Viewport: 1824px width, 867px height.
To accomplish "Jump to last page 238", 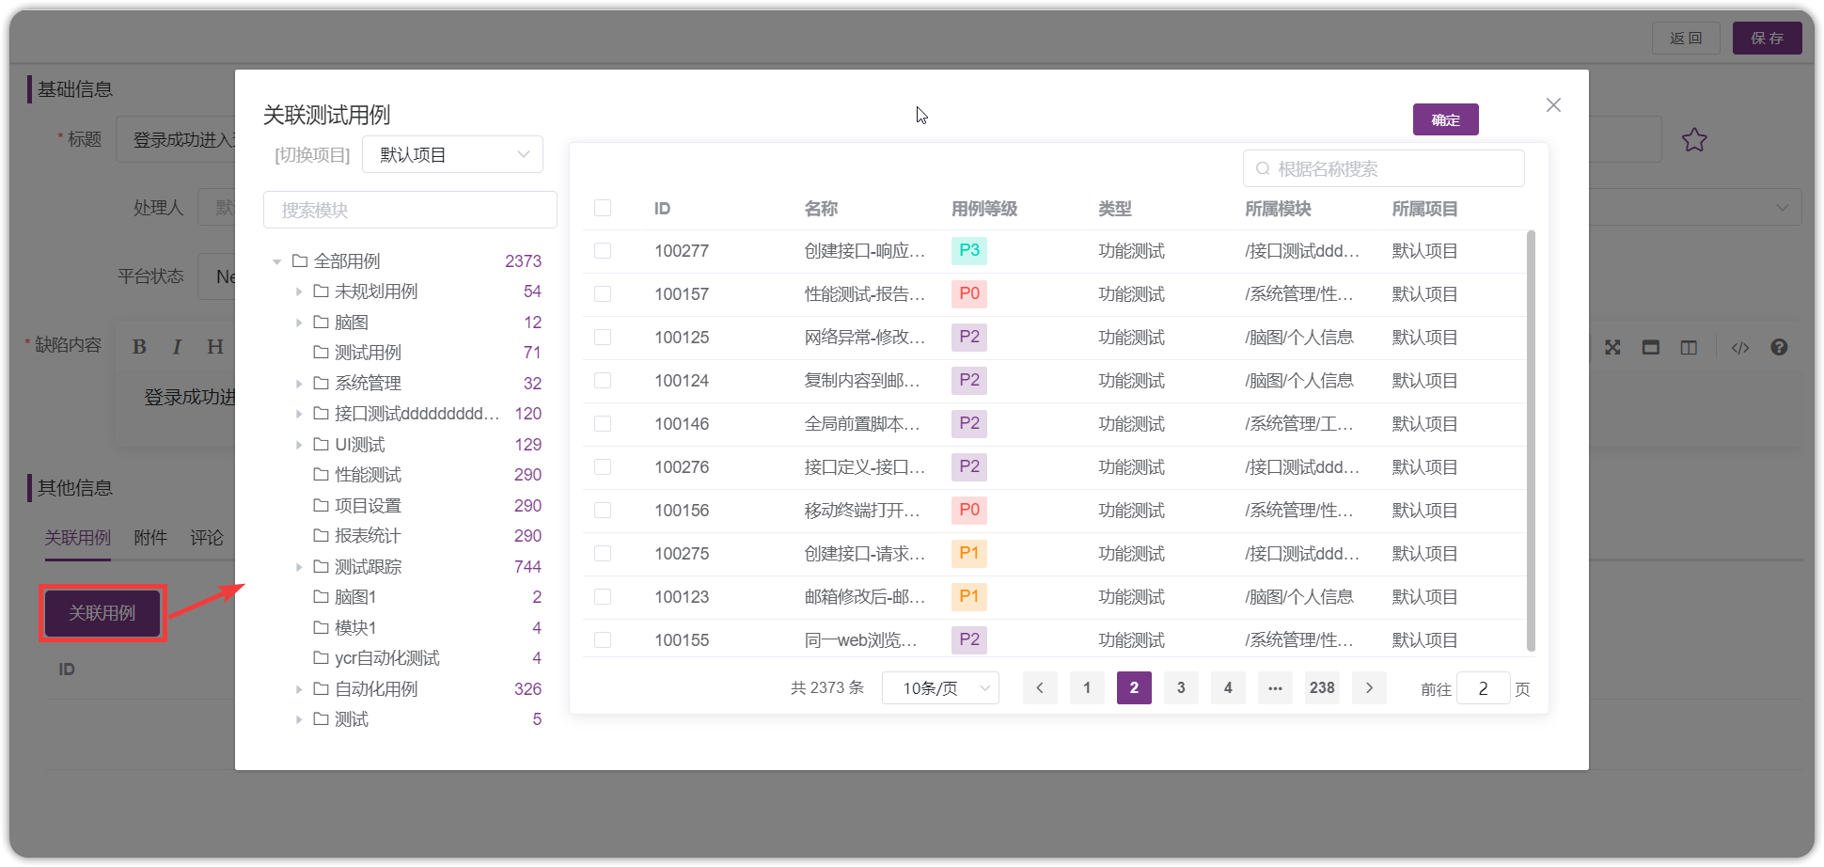I will [1322, 688].
